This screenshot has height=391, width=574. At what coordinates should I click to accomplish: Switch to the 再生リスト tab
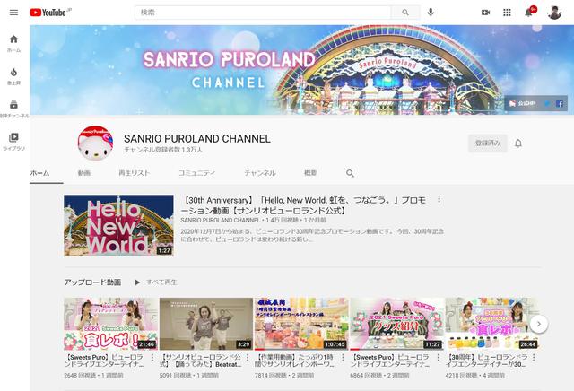135,173
